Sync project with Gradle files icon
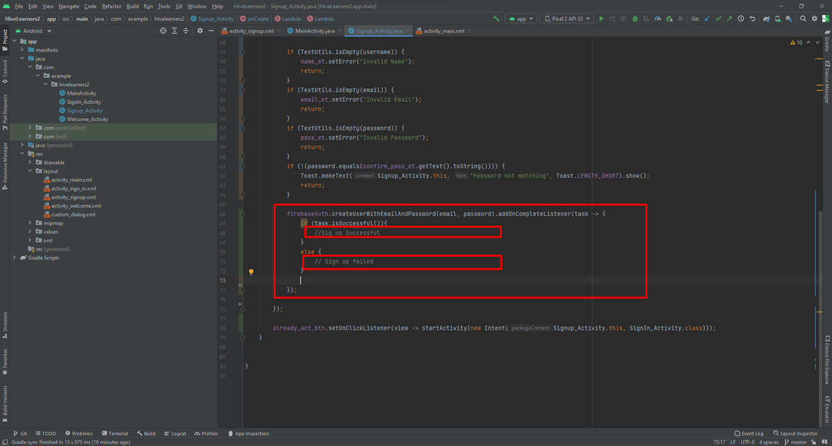Viewport: 832px width, 446px height. tap(767, 19)
